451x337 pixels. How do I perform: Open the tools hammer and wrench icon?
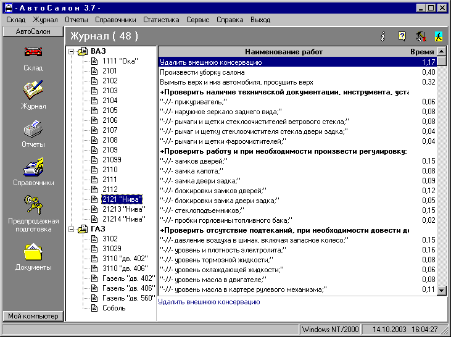click(x=421, y=36)
